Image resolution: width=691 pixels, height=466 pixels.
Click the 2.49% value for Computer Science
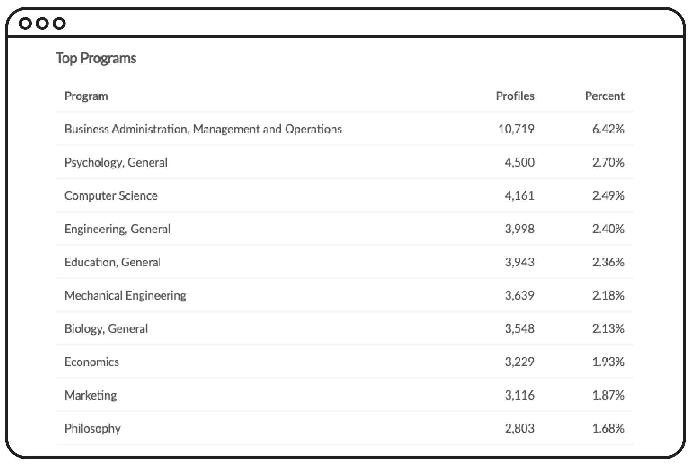tap(608, 196)
